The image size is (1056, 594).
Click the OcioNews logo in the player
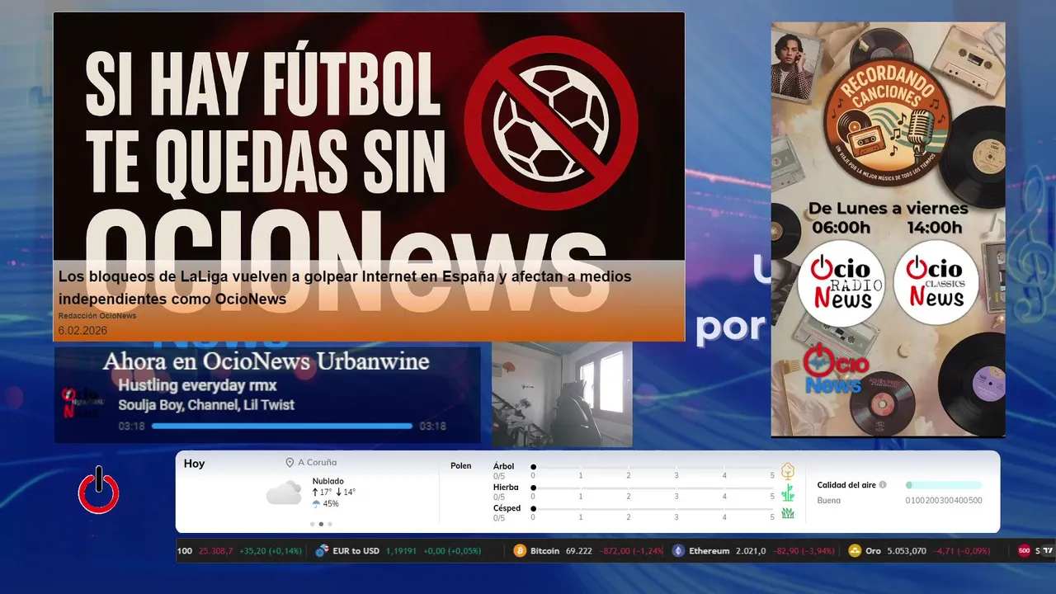[x=83, y=403]
